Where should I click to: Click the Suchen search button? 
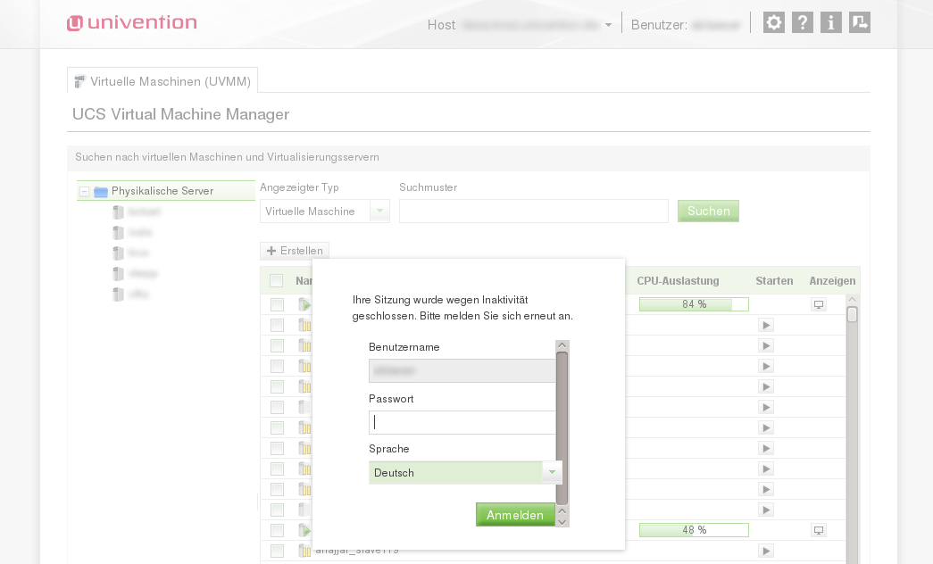[708, 211]
